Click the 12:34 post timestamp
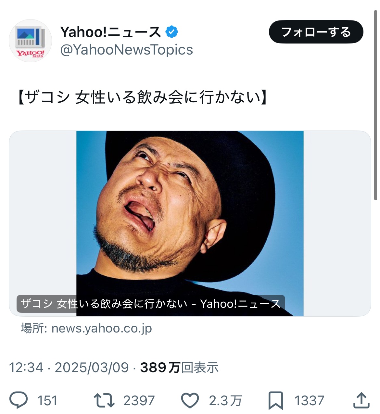 (x=26, y=368)
